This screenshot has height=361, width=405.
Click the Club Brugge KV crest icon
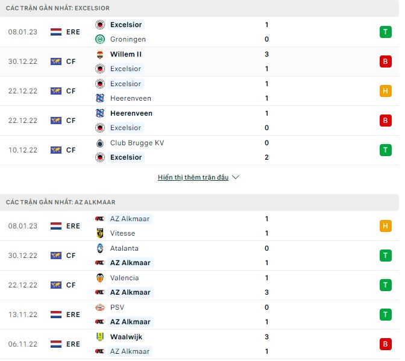[x=100, y=143]
